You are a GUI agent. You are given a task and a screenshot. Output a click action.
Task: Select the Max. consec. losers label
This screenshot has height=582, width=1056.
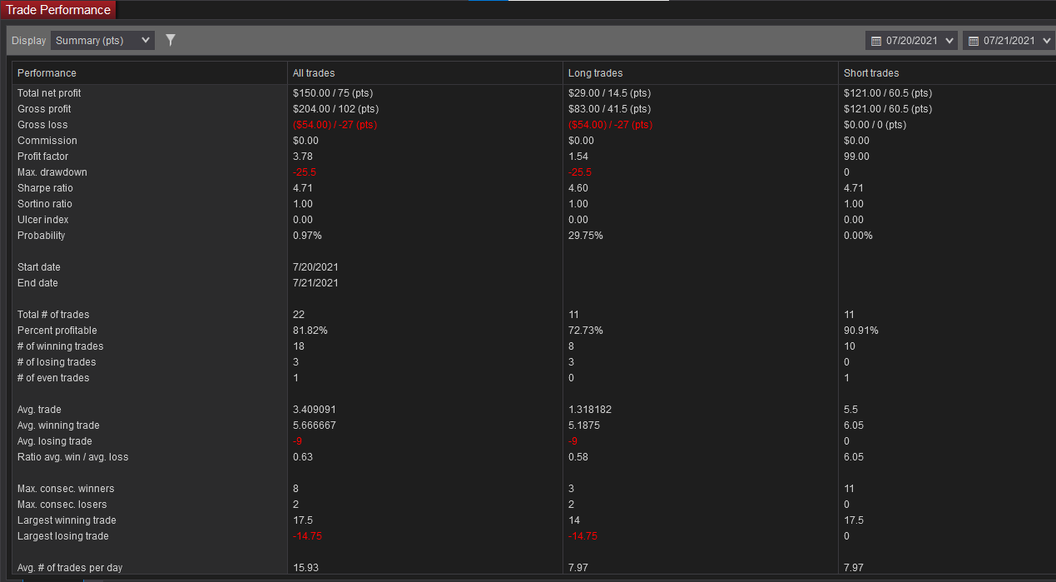(62, 505)
